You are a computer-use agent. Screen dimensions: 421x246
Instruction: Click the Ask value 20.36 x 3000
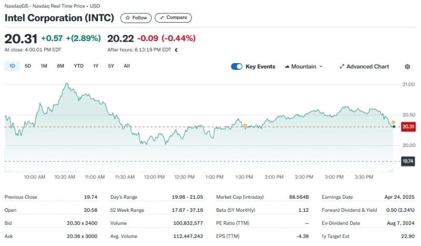click(82, 237)
